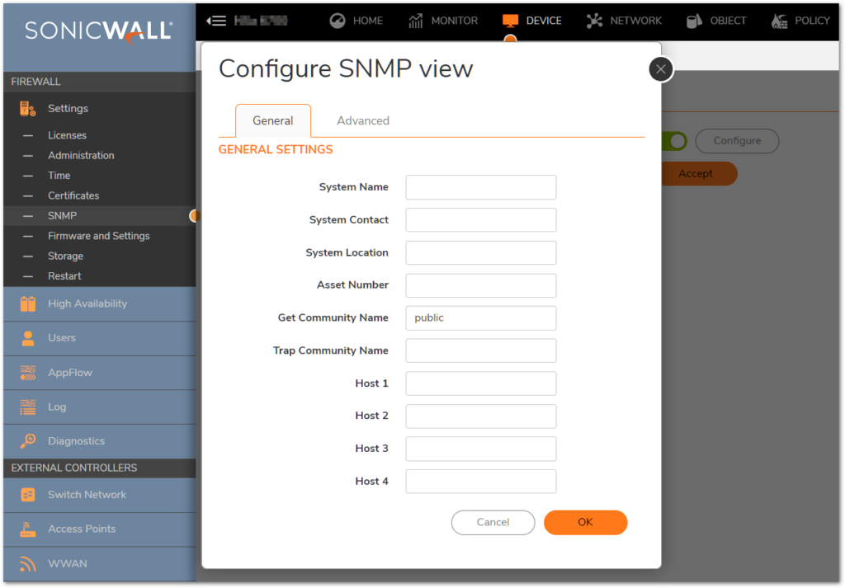
Task: Cancel the SNMP view configuration
Action: click(x=493, y=522)
